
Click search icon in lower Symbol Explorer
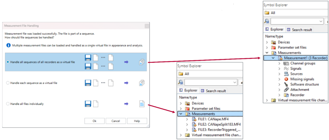pos(180,82)
